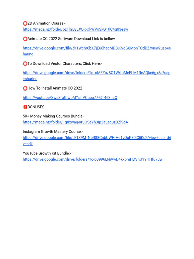Click the wrapped 'haring' link continuation
The height and width of the screenshot is (259, 194).
[28, 54]
